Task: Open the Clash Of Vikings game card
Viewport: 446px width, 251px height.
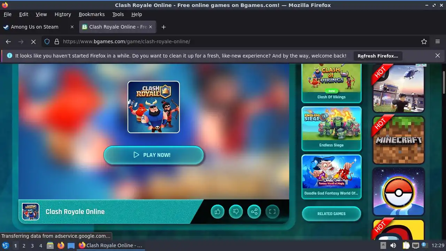Action: pyautogui.click(x=331, y=83)
